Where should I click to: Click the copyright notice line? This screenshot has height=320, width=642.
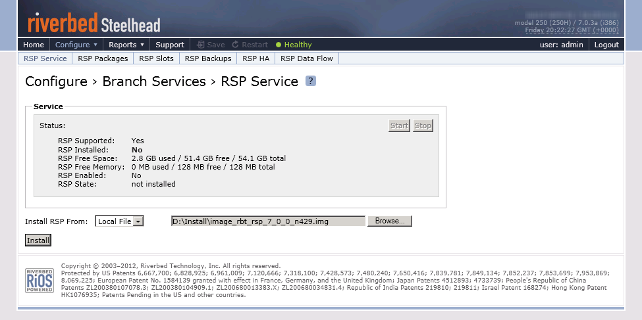(171, 265)
